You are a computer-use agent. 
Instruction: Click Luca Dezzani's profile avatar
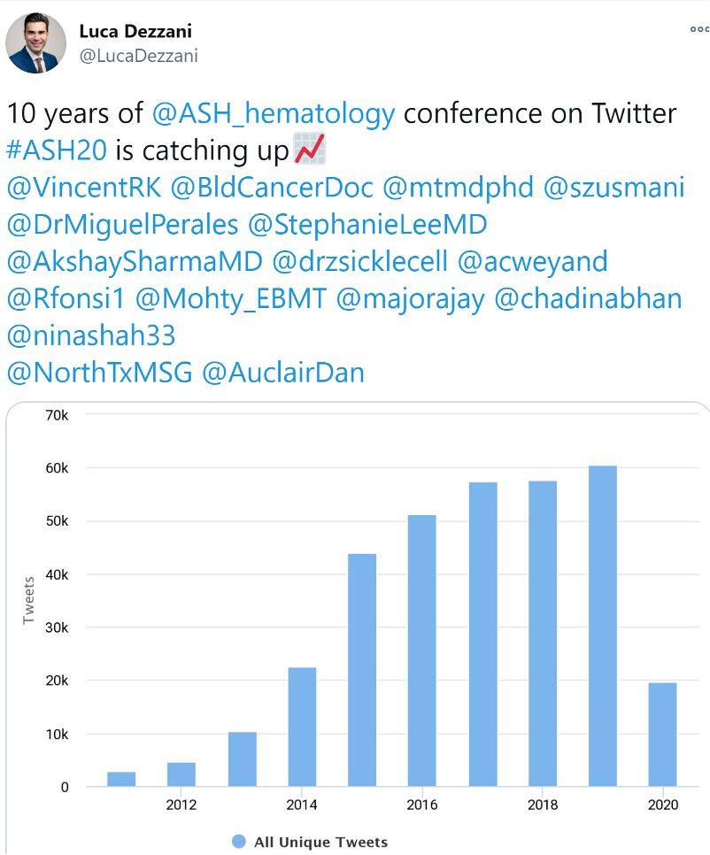(36, 43)
